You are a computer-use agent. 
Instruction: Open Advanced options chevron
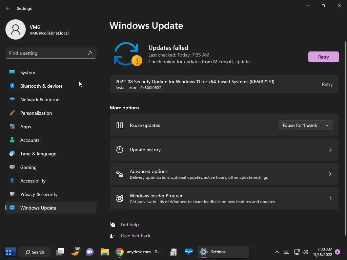(x=330, y=174)
